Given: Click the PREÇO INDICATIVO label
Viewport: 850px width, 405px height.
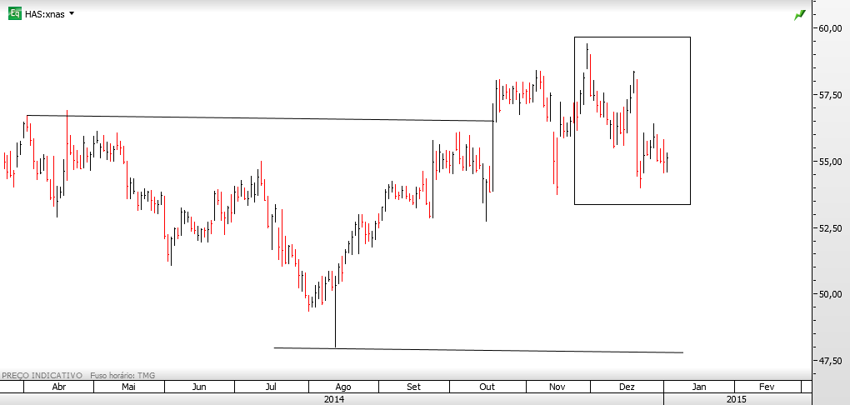Looking at the screenshot, I should click(42, 375).
